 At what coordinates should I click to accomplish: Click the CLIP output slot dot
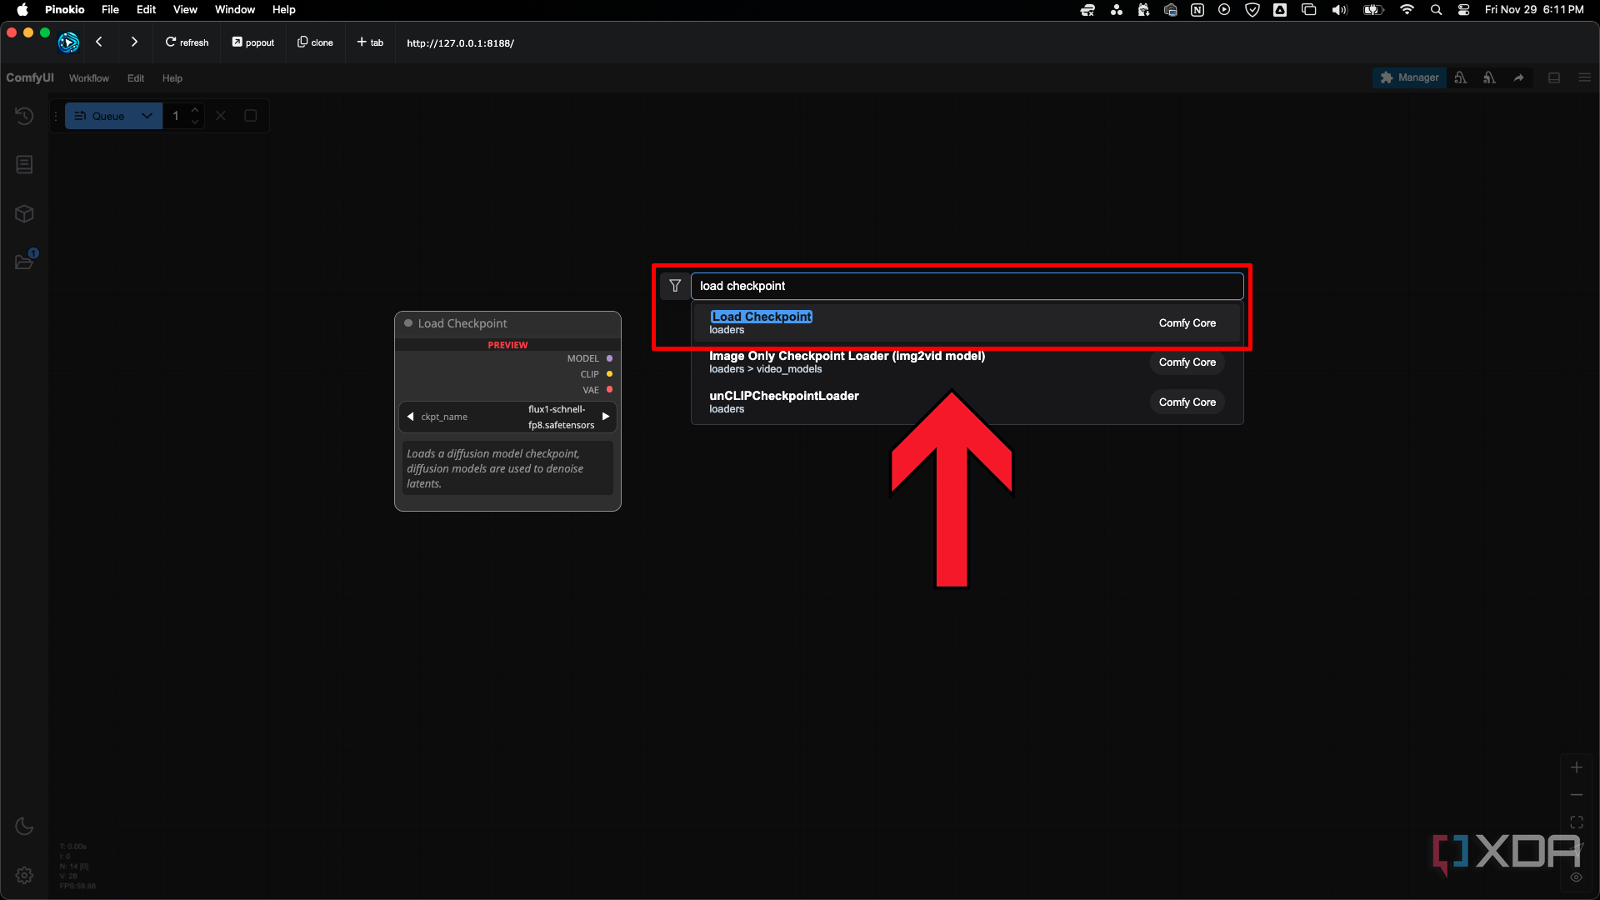click(x=609, y=374)
